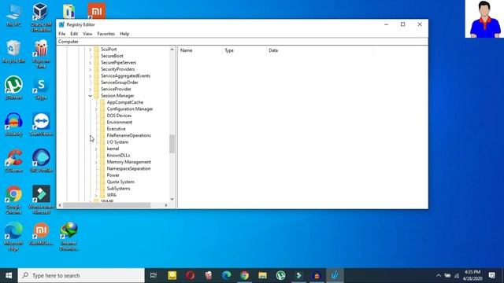
Task: Expand the SecurityProviders key
Action: tap(91, 69)
